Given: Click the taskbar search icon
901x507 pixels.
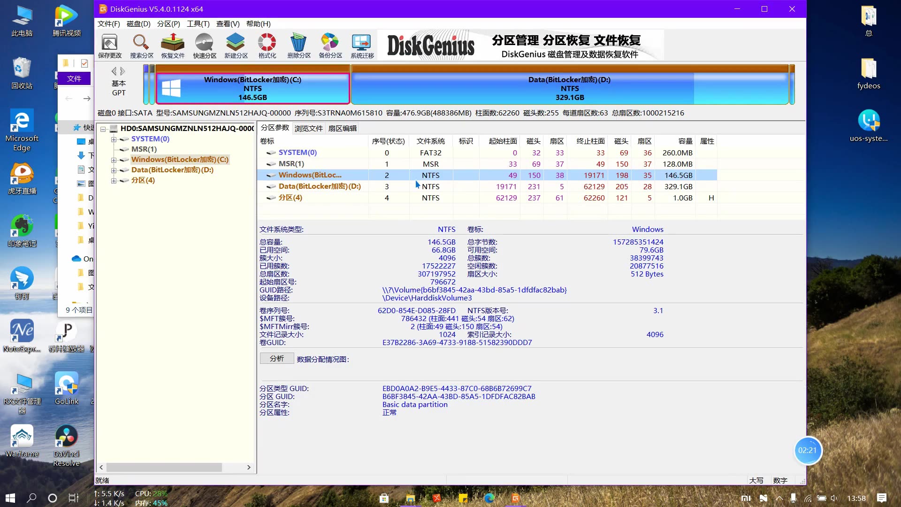Looking at the screenshot, I should pyautogui.click(x=31, y=498).
